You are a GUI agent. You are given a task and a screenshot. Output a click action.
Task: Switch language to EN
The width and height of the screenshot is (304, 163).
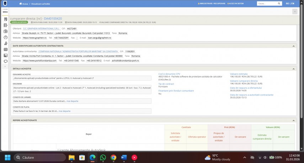click(293, 3)
